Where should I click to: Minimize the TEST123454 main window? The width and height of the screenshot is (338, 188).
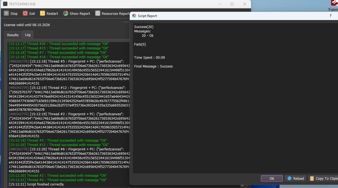pyautogui.click(x=219, y=4)
